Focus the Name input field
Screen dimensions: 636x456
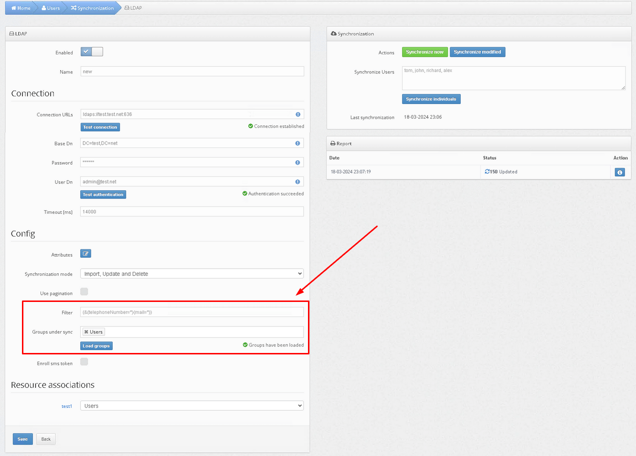click(192, 72)
